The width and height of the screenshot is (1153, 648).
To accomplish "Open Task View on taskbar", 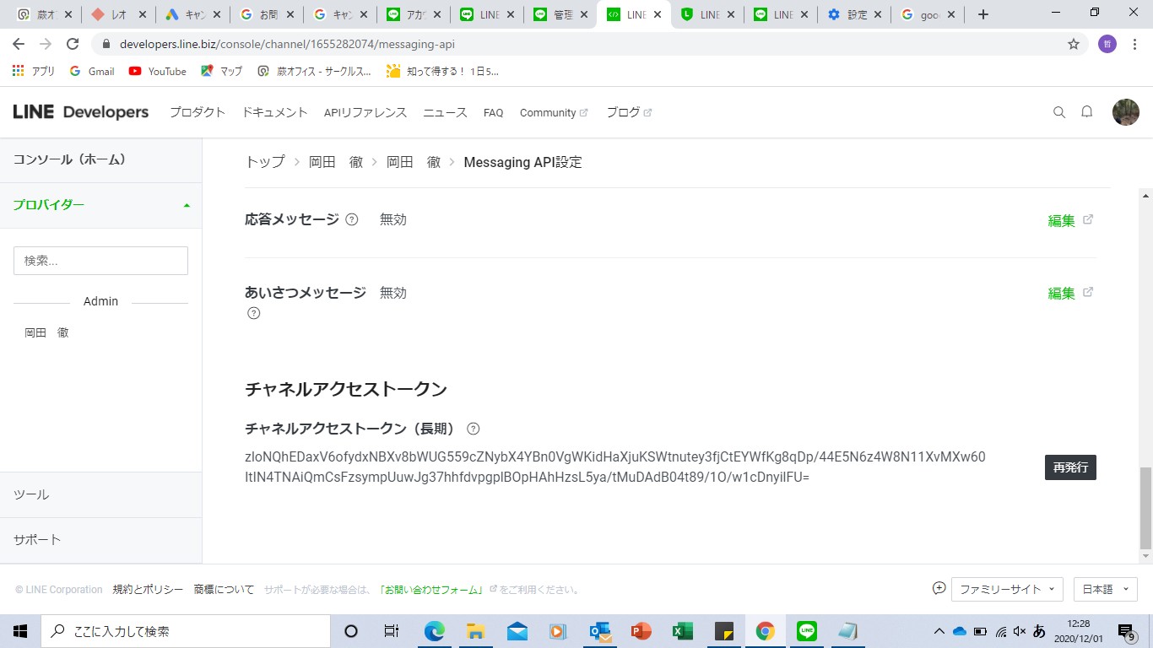I will pos(392,631).
